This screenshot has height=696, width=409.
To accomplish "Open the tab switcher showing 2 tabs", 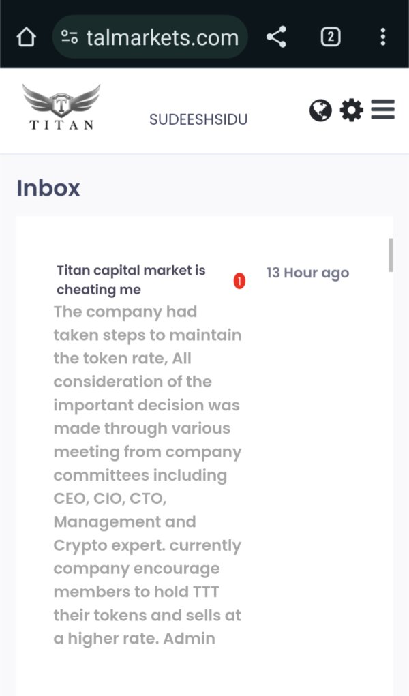I will 330,37.
